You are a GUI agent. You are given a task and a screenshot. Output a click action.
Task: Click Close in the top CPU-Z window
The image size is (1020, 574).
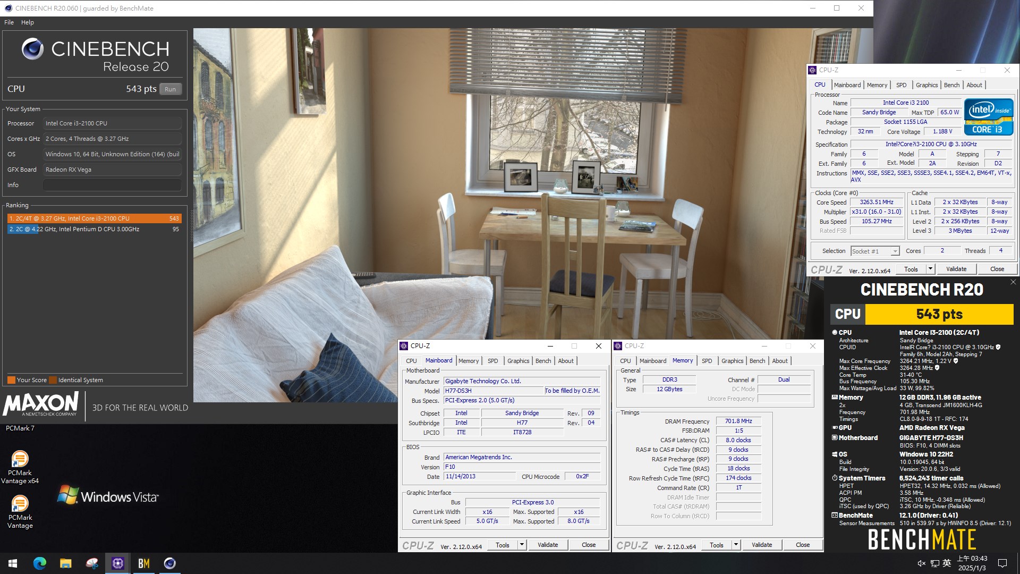[997, 269]
